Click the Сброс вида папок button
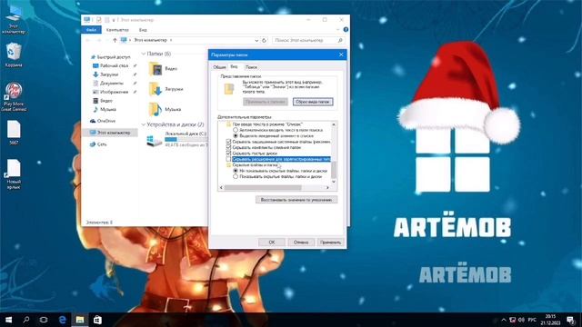 point(313,102)
